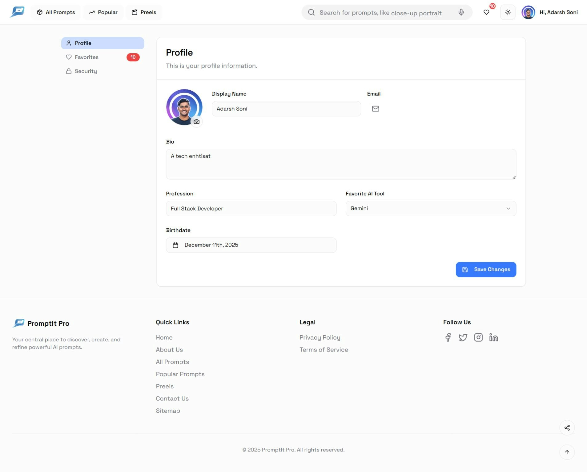
Task: Click the camera icon to change photo
Action: click(x=196, y=122)
